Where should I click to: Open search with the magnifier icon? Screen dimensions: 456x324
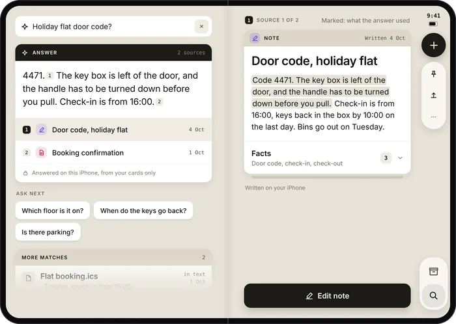coord(434,295)
